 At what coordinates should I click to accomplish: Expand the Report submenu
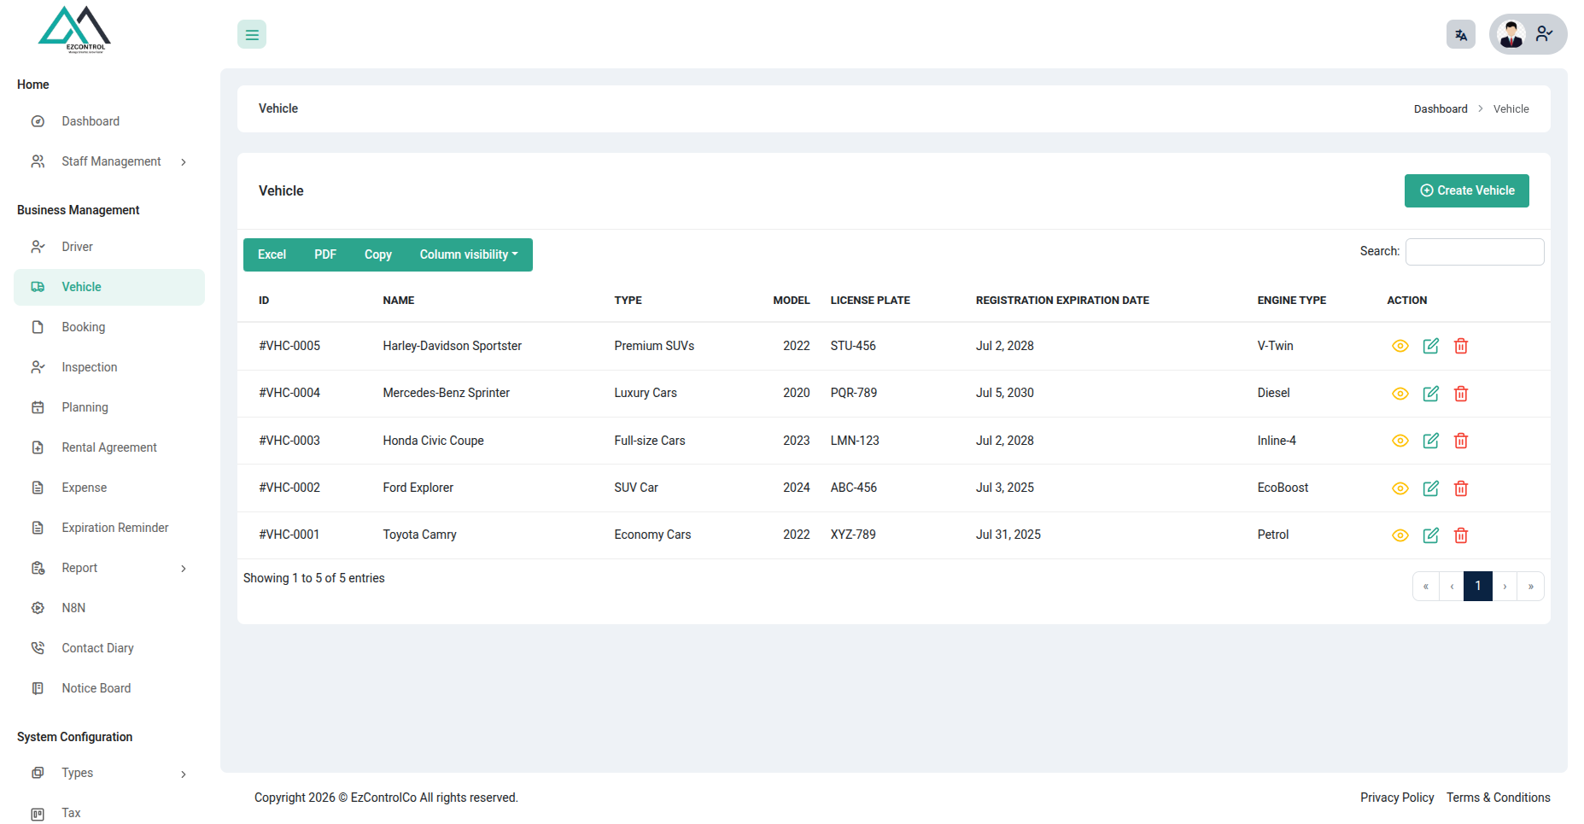[109, 568]
